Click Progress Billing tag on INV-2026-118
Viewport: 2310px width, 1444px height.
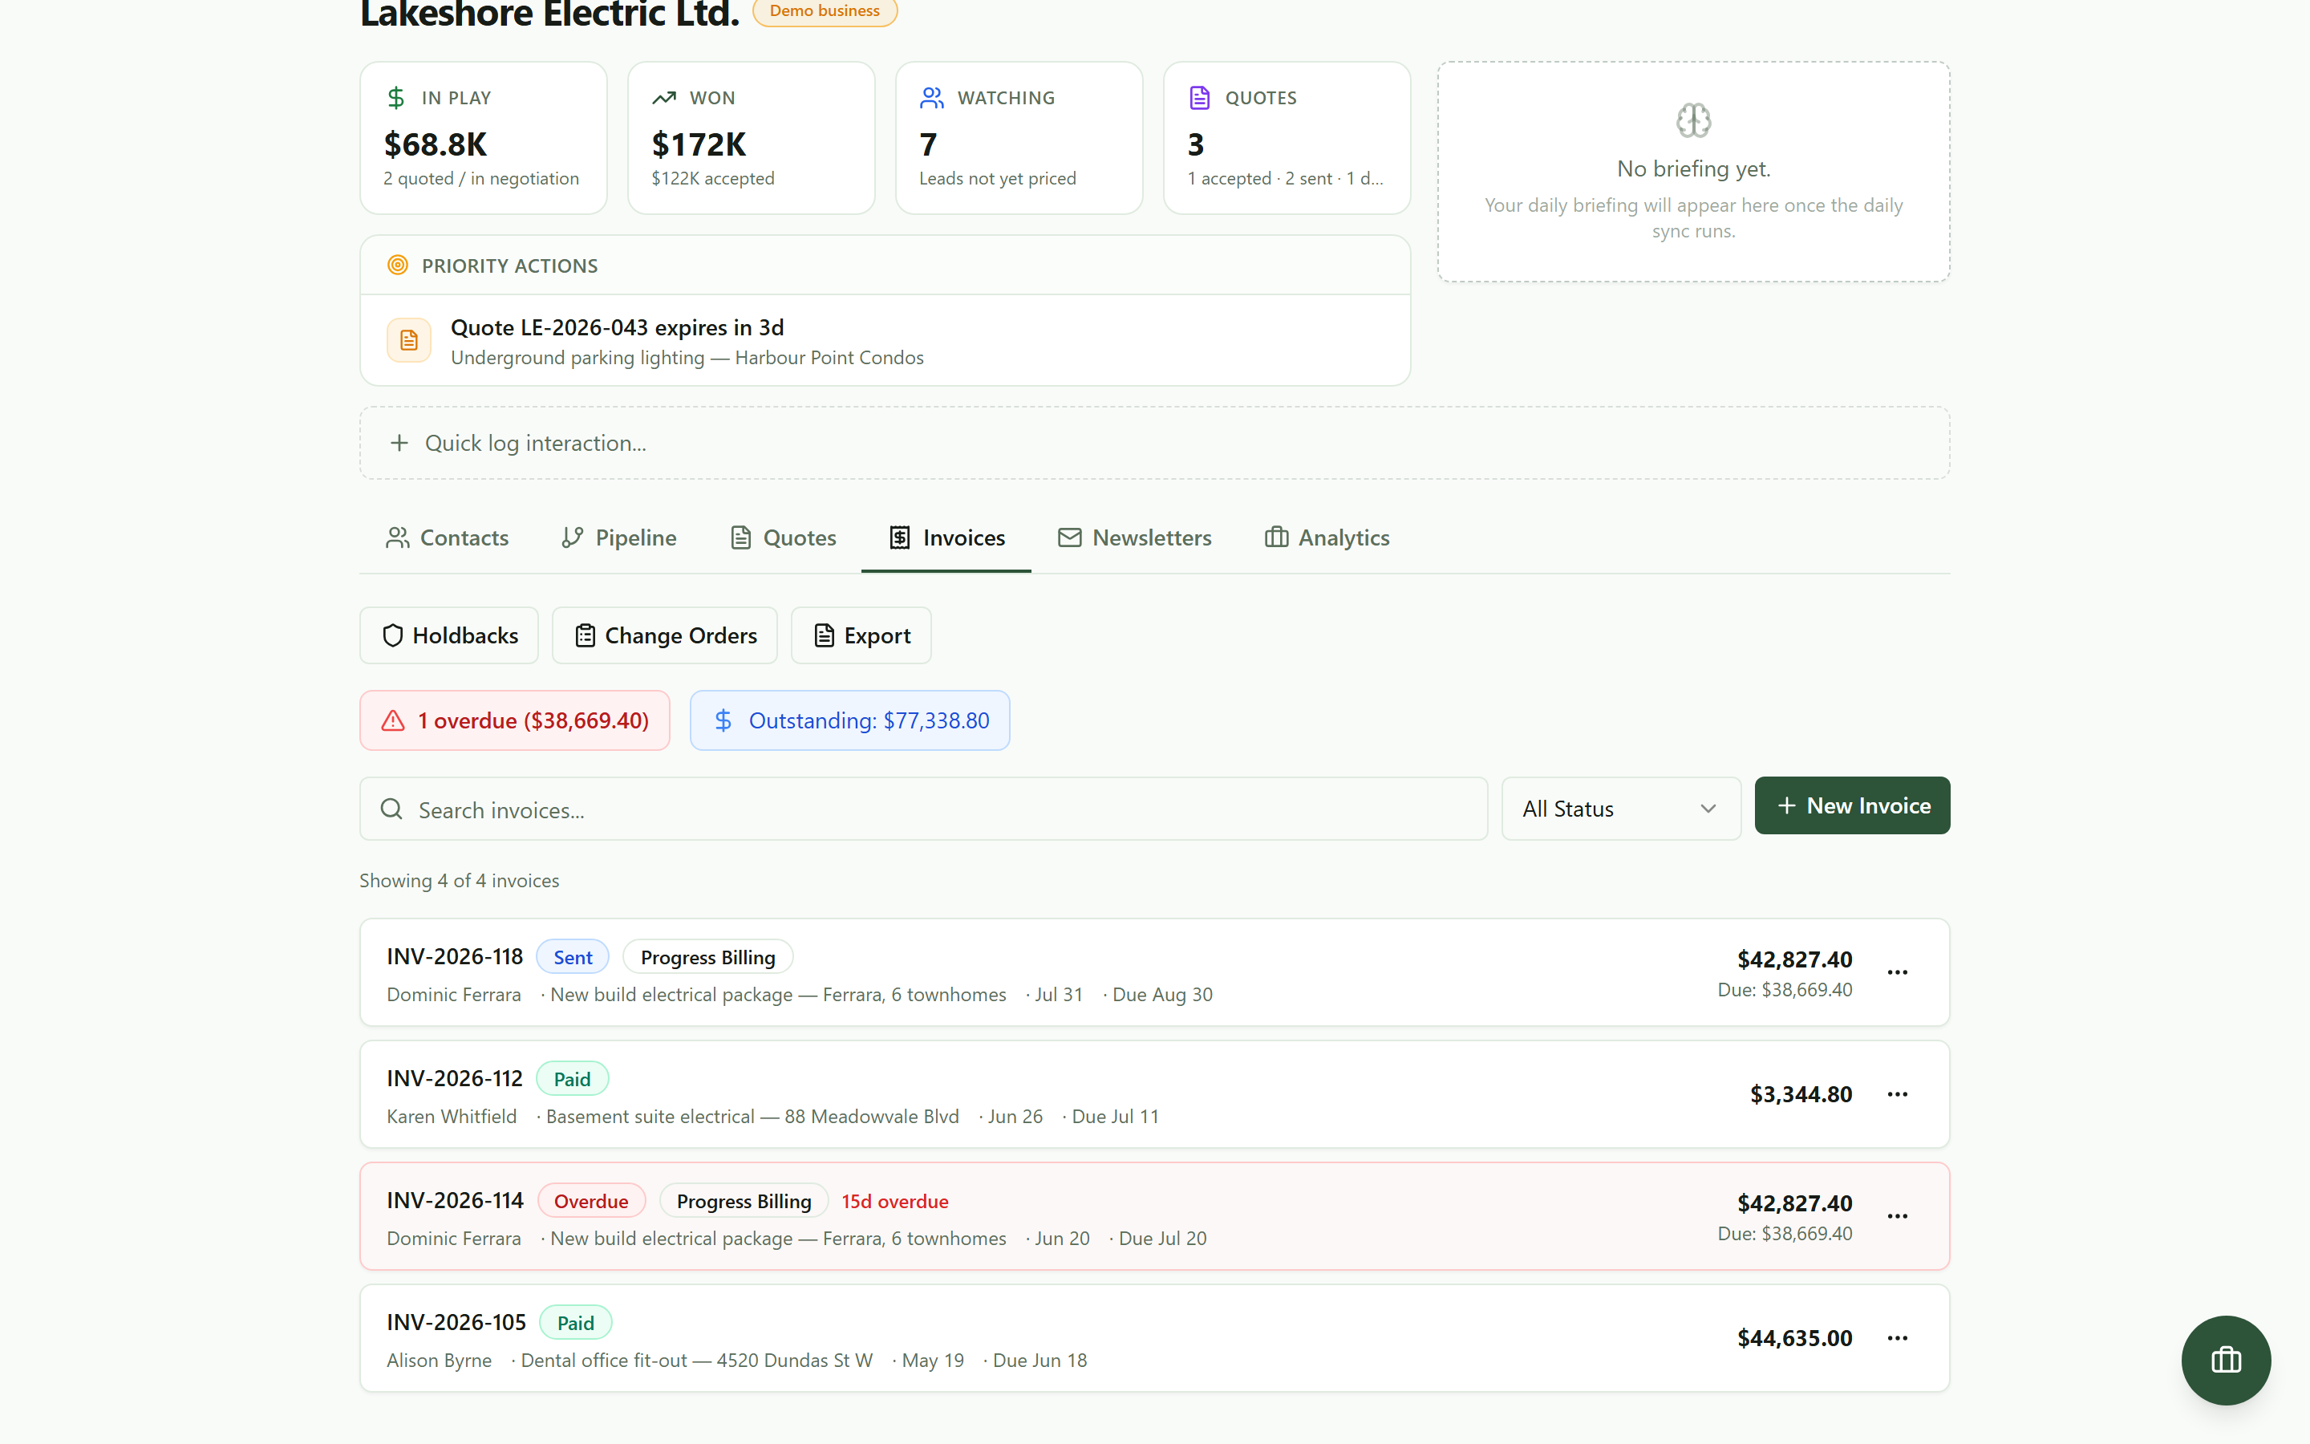[x=707, y=957]
